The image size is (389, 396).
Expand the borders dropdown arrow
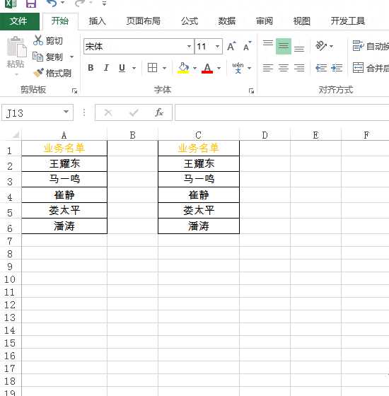164,68
